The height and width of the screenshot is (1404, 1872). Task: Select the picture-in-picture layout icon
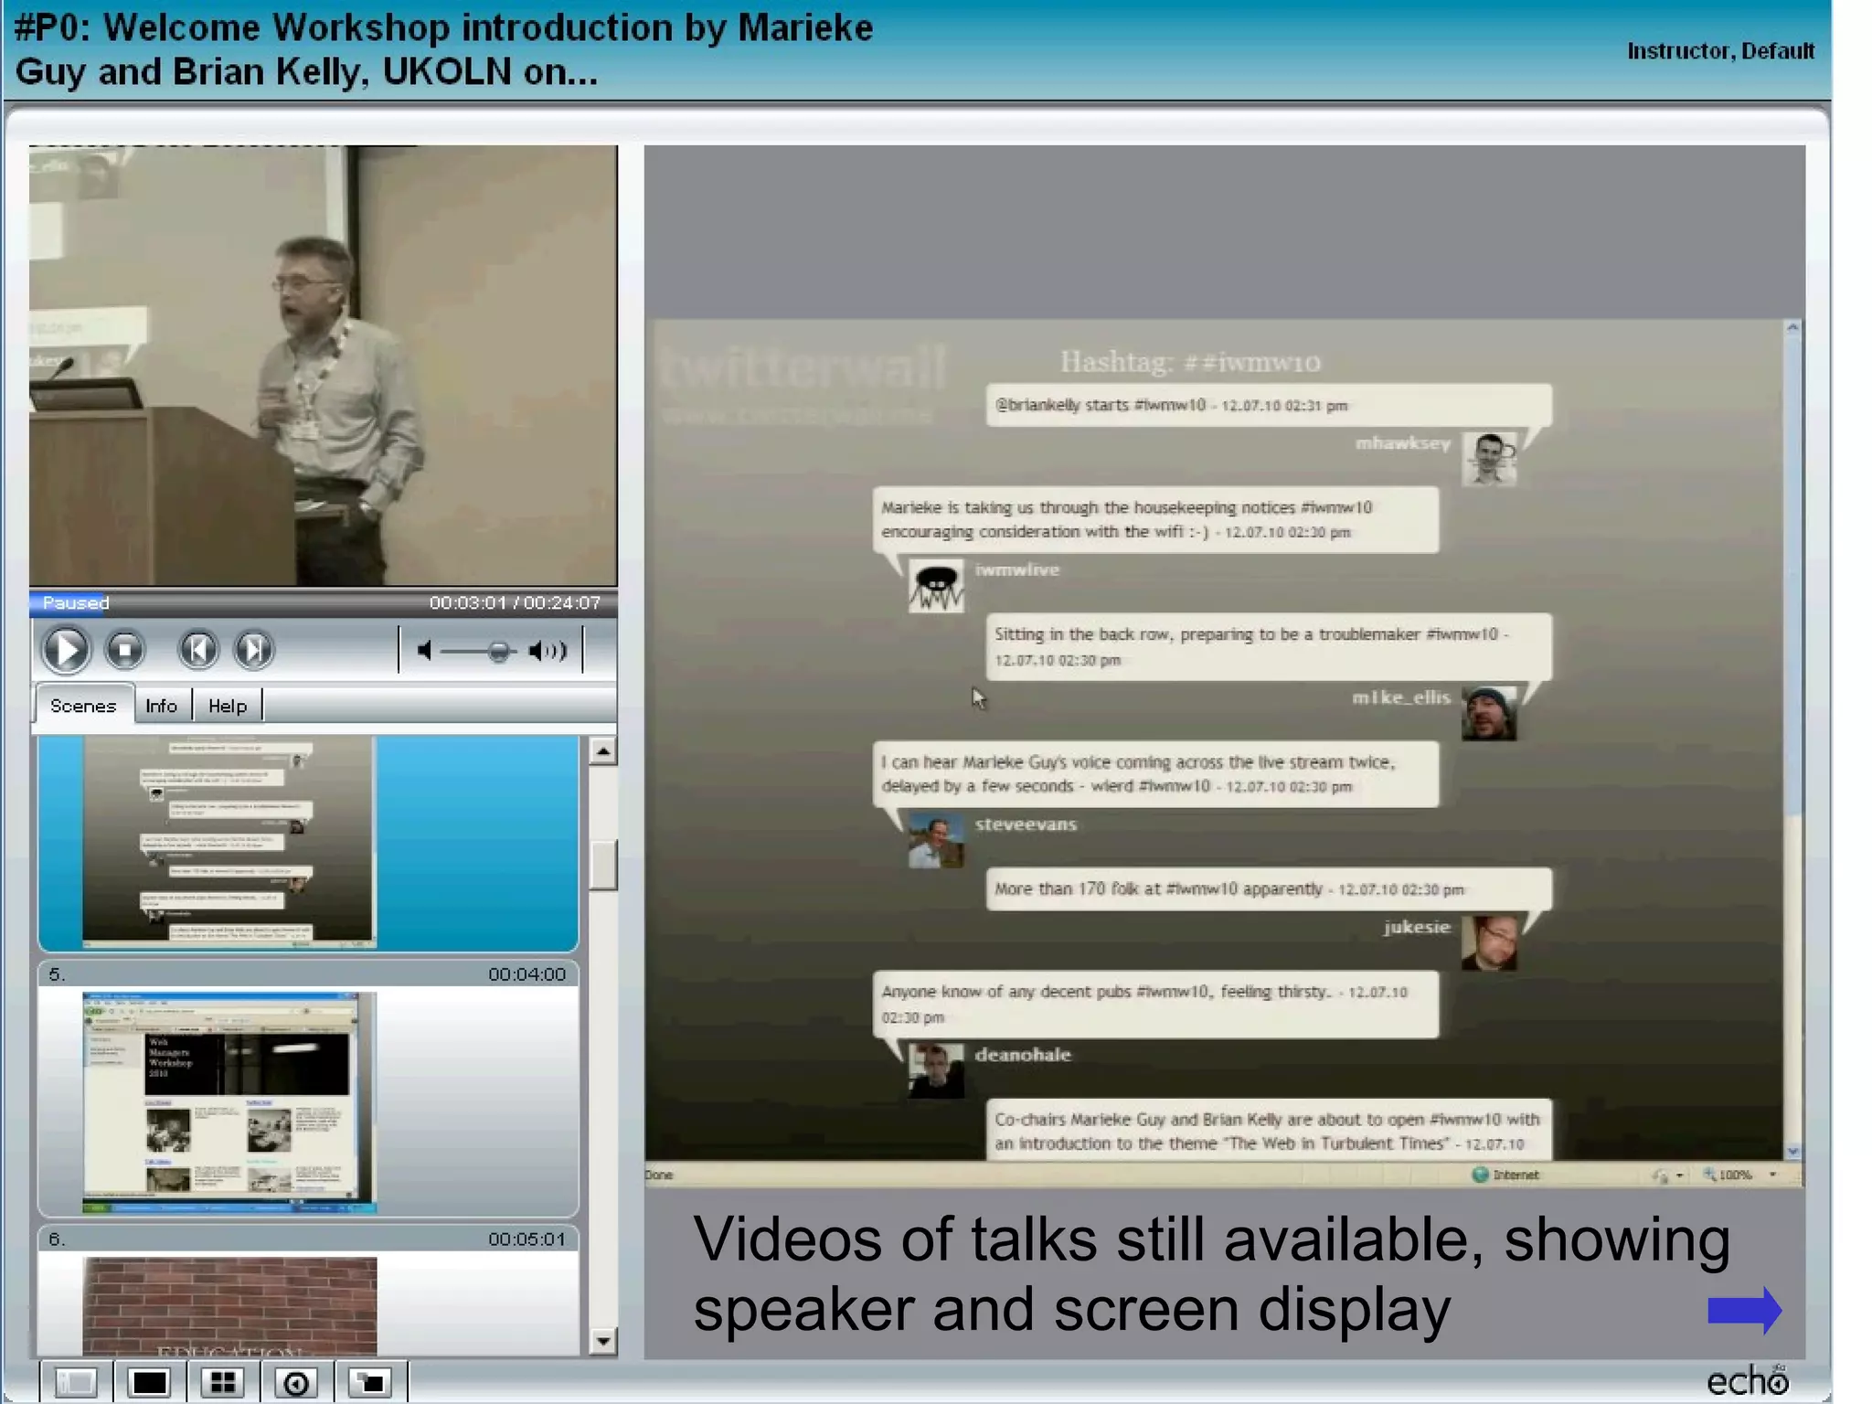point(370,1382)
